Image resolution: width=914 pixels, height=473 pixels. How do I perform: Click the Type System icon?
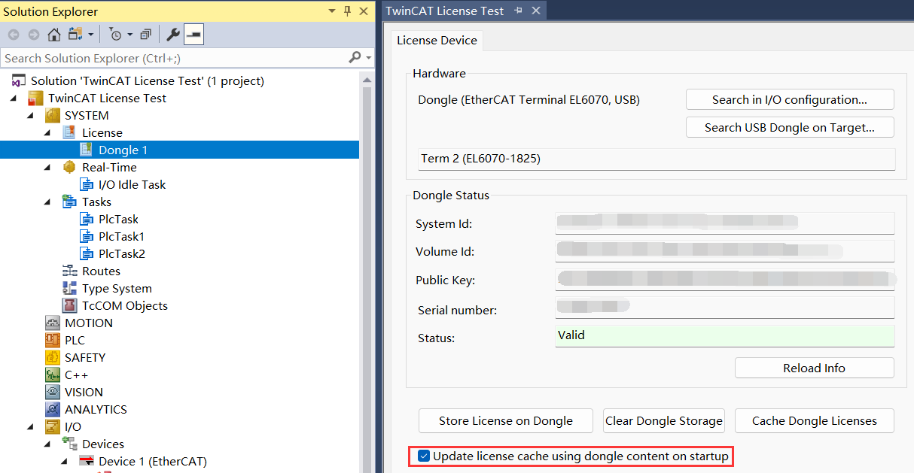pyautogui.click(x=69, y=288)
